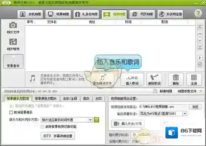Expand the 输出质量标准 dropdown
The width and height of the screenshot is (206, 146).
pos(185,114)
